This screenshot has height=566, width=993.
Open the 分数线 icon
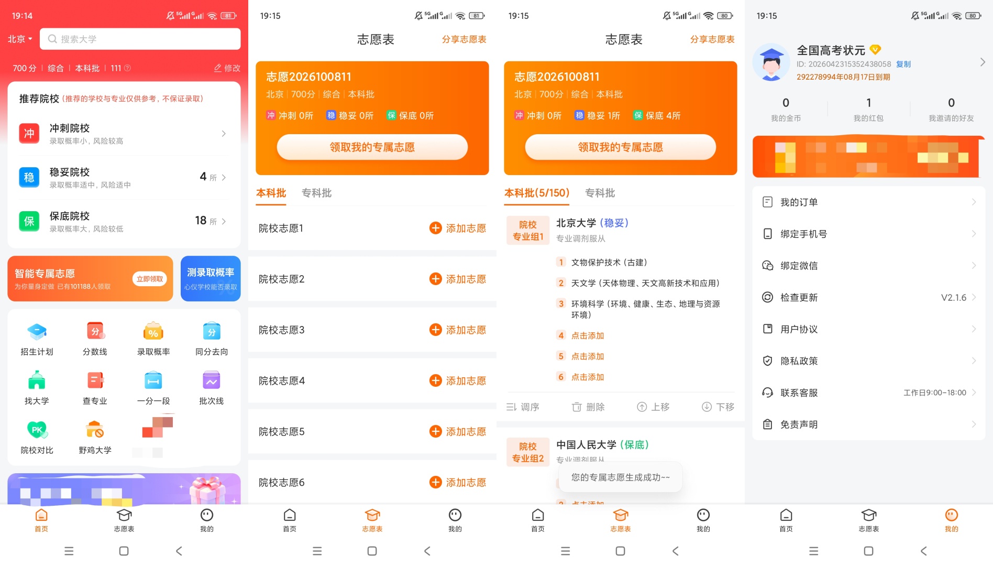[95, 332]
